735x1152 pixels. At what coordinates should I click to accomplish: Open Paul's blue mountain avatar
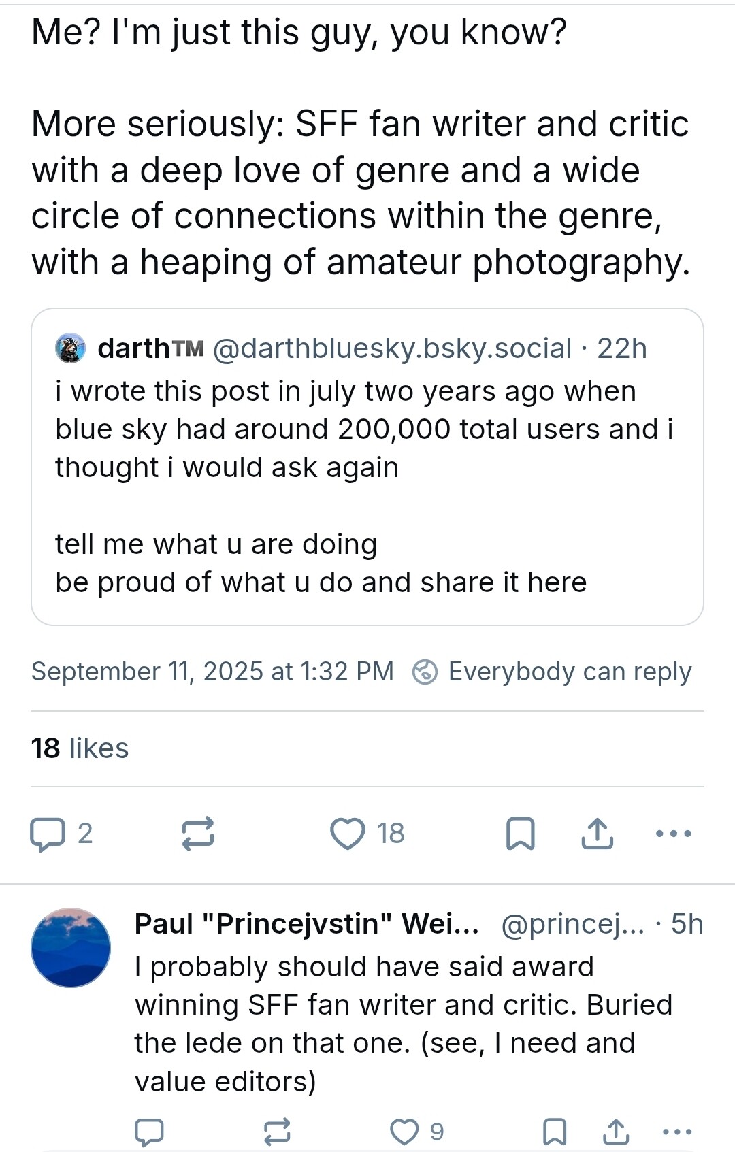[x=71, y=947]
